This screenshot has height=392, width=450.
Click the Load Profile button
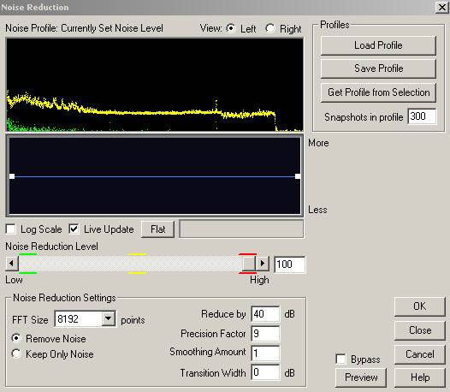point(378,45)
